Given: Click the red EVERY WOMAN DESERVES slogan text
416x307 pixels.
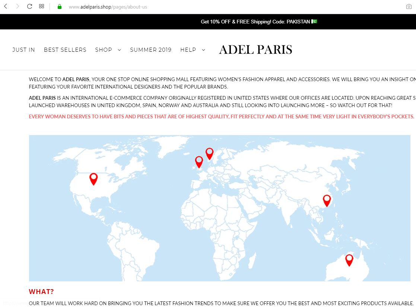Looking at the screenshot, I should tap(222, 116).
